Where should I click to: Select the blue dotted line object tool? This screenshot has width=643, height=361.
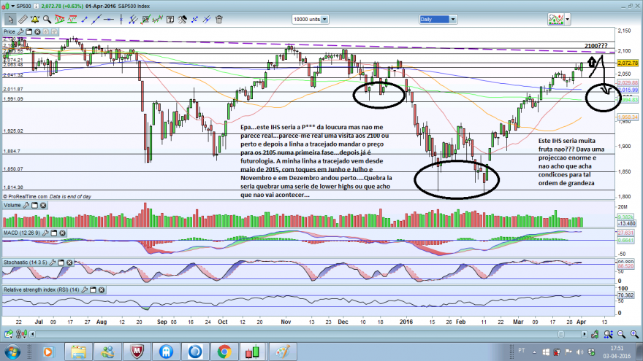point(195,19)
